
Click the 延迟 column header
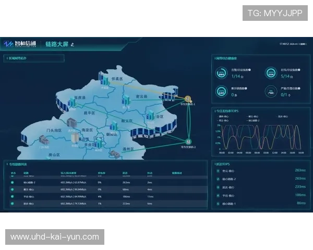[x=125, y=173]
